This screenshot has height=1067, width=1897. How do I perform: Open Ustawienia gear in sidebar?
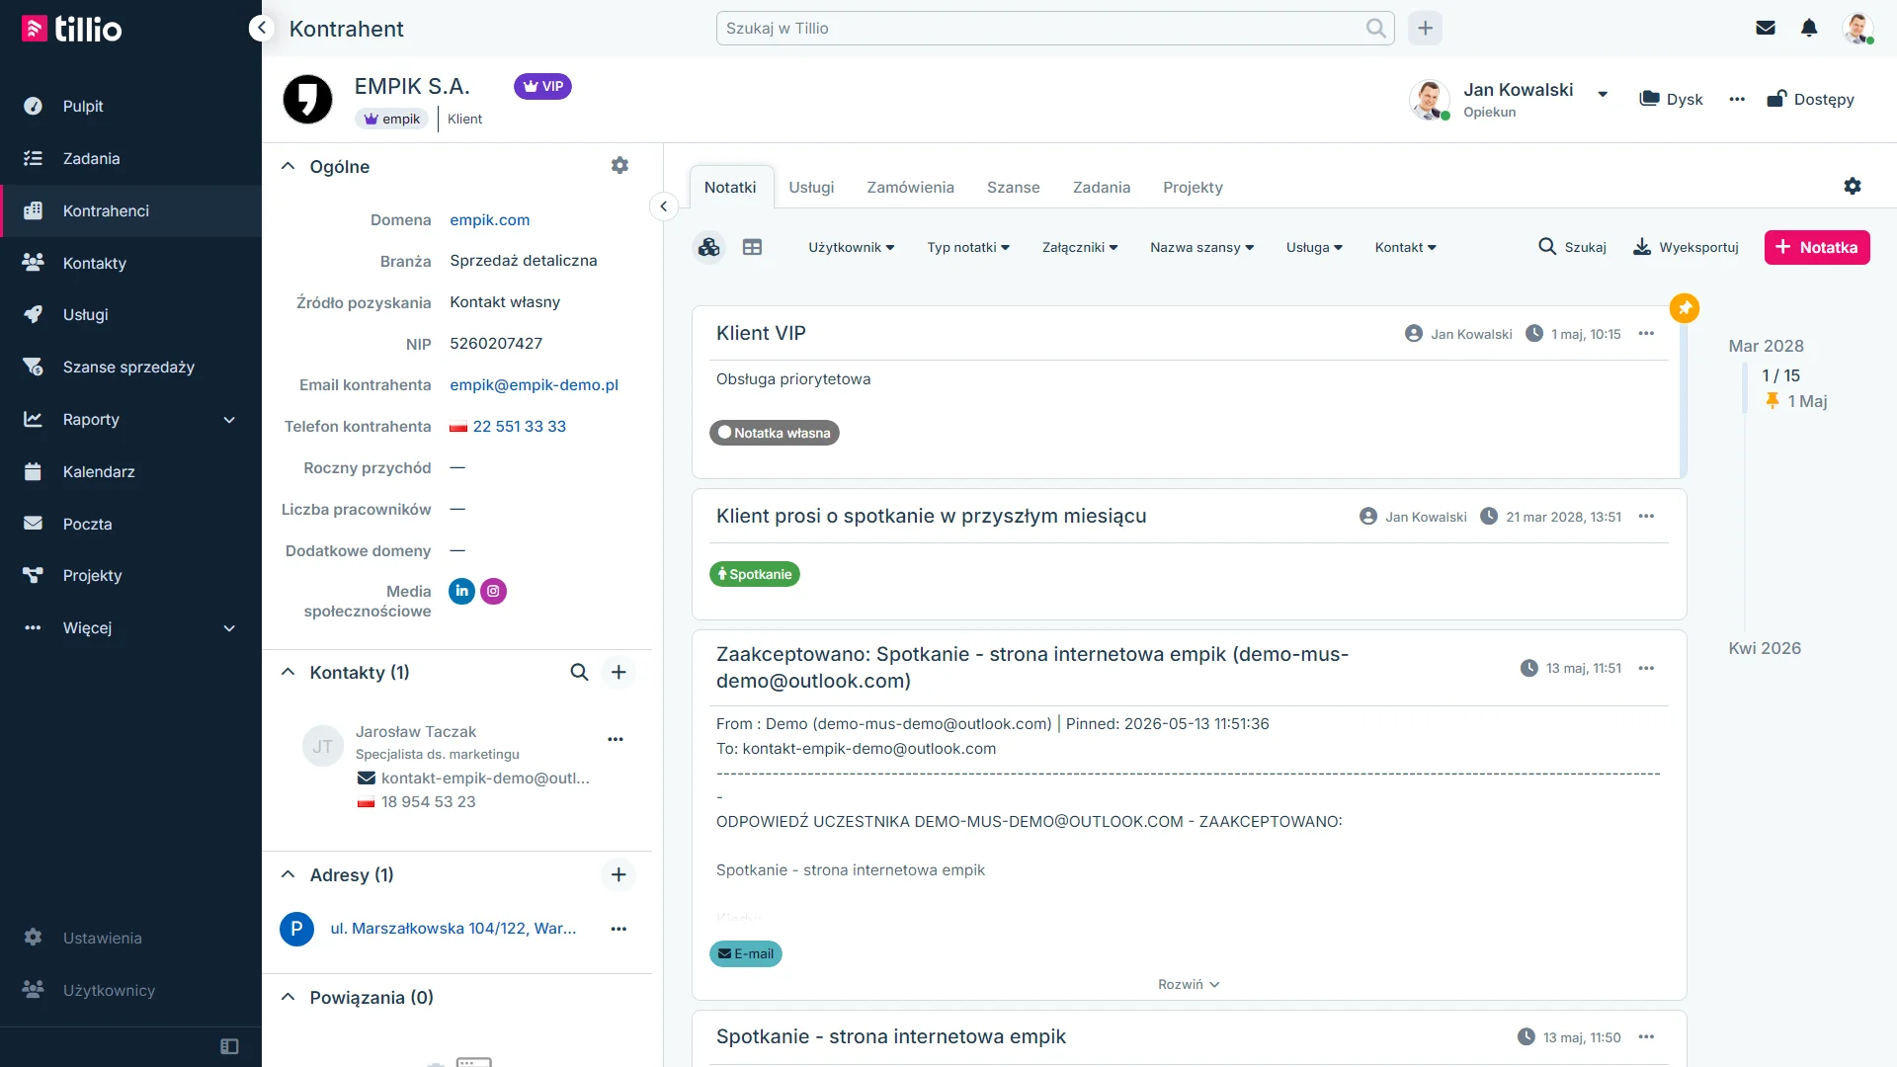point(34,937)
